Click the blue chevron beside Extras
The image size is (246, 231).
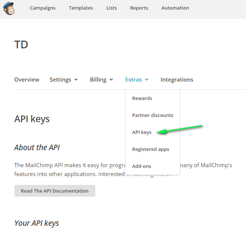pyautogui.click(x=147, y=80)
